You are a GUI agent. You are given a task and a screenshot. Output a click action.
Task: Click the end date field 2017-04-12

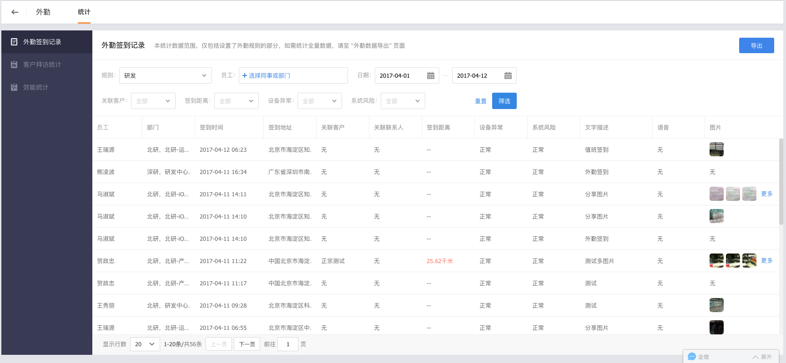pos(484,75)
